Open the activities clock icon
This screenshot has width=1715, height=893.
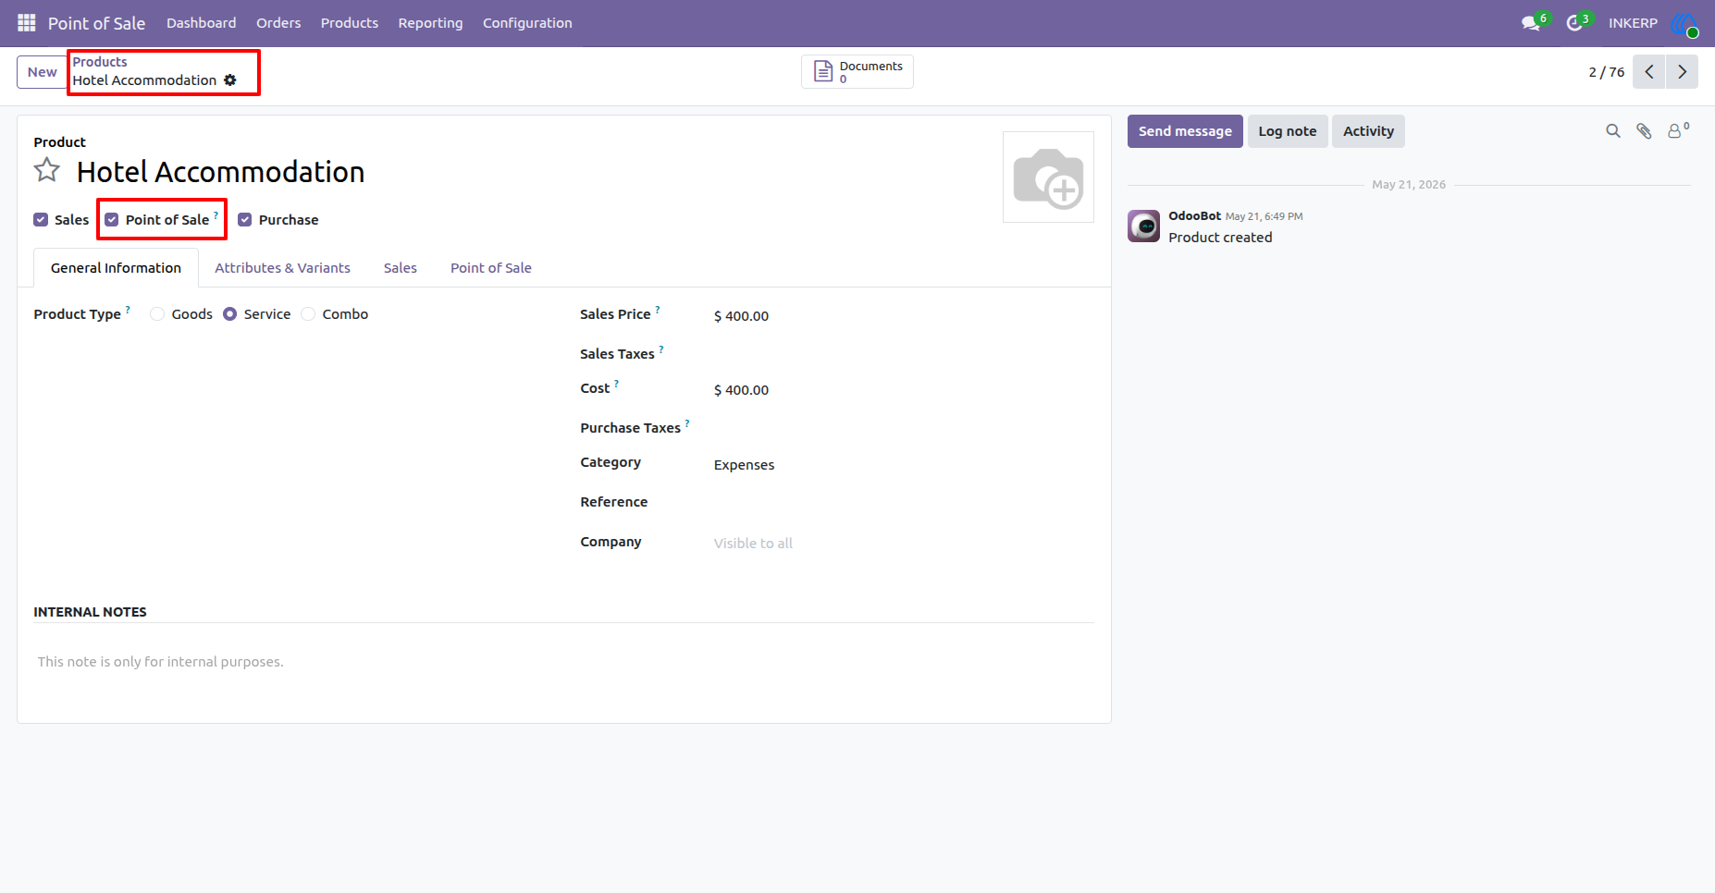coord(1574,23)
